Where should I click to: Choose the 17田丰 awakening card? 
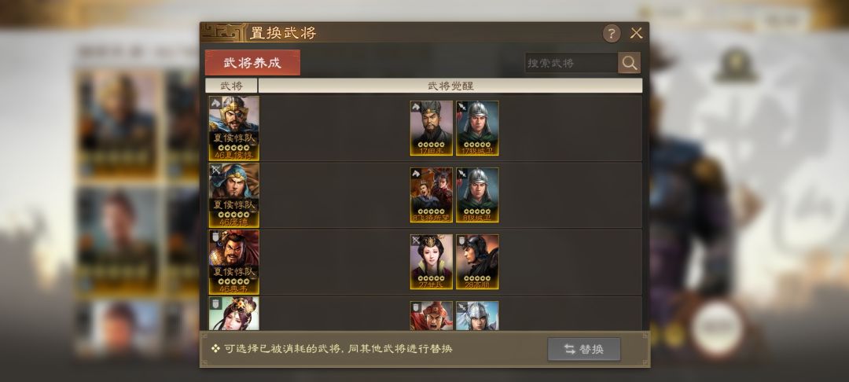432,128
